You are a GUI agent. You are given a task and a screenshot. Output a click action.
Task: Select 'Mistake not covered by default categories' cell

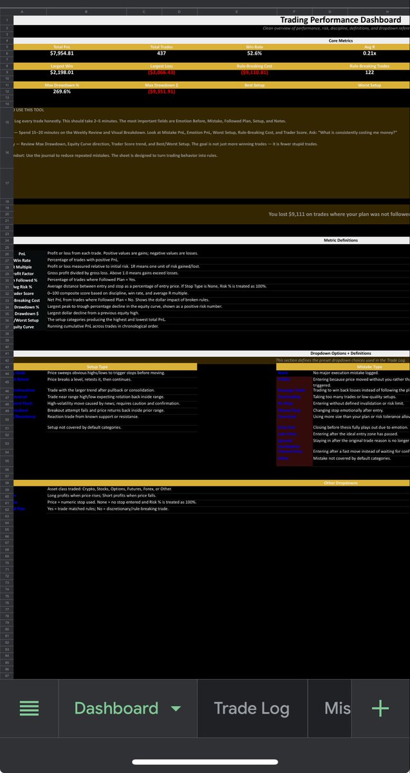tap(351, 458)
